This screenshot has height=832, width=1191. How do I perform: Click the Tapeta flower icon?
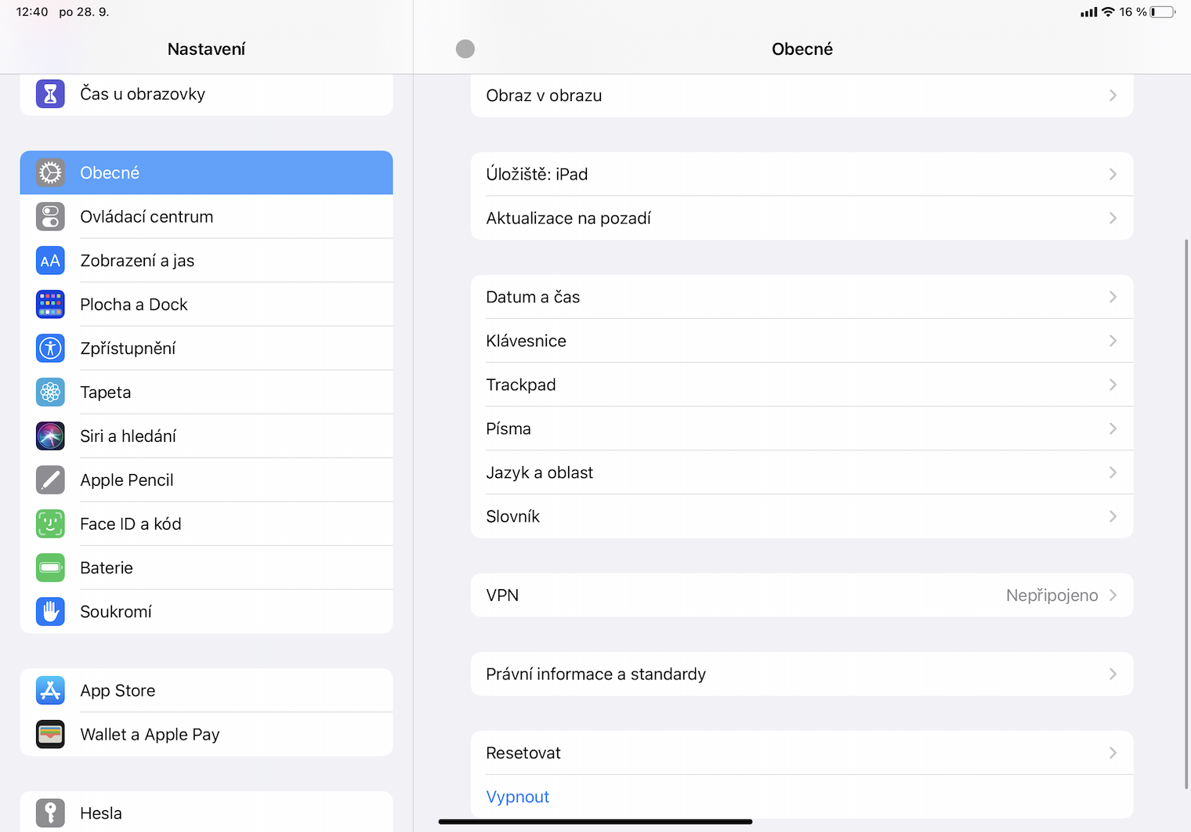coord(50,392)
